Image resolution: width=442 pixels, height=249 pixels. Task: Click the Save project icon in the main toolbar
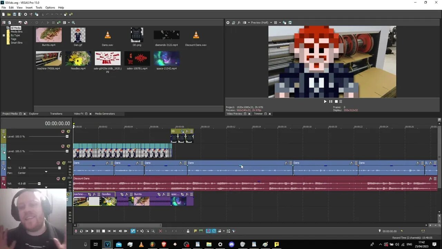pyautogui.click(x=14, y=14)
